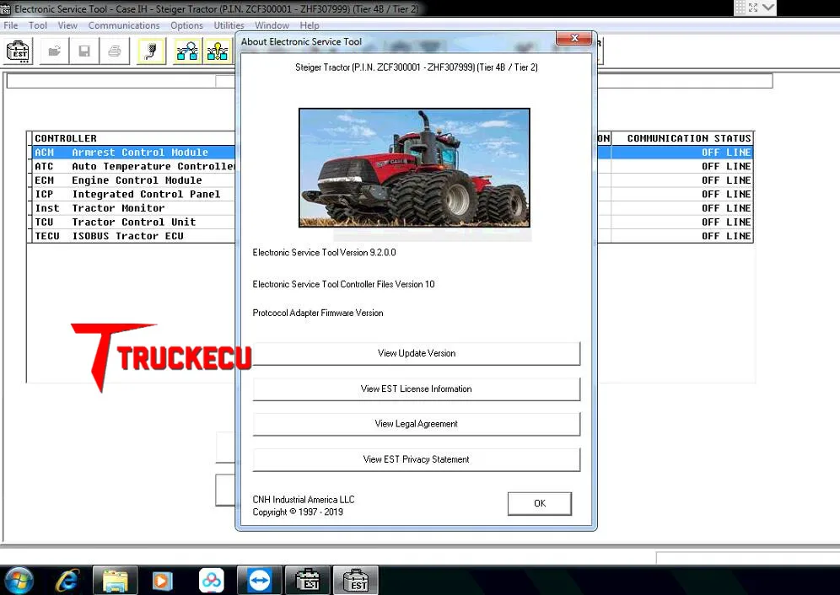Open the Baidu cloud taskbar icon
Viewport: 840px width, 595px height.
(212, 580)
